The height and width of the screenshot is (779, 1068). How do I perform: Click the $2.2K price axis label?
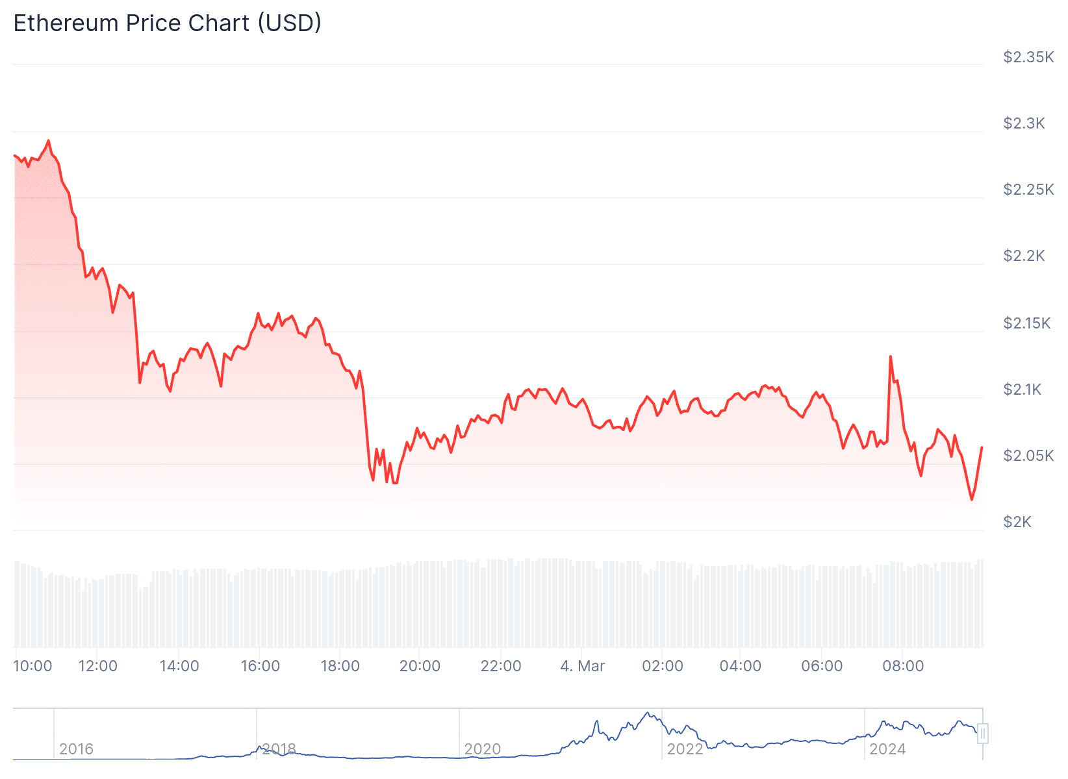[1024, 256]
